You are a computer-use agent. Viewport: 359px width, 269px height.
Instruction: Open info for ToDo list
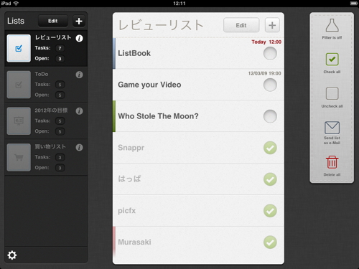[x=79, y=75]
